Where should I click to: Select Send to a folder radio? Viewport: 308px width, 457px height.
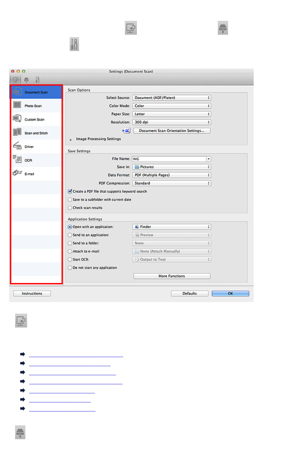pyautogui.click(x=70, y=243)
